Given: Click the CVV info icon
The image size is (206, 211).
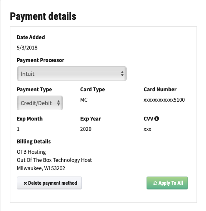Looking at the screenshot, I should tap(156, 118).
